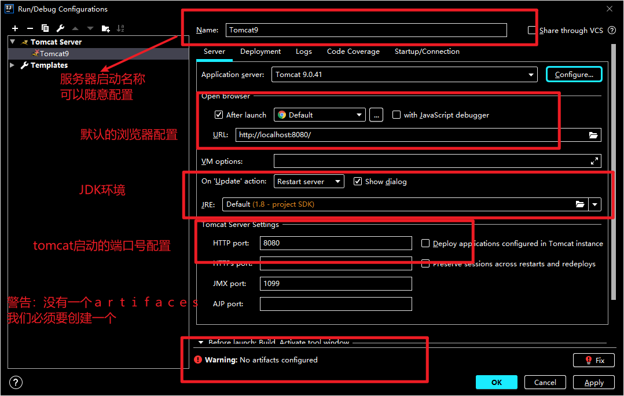Move configuration down with the down arrow
Viewport: 624px width, 396px height.
(90, 28)
